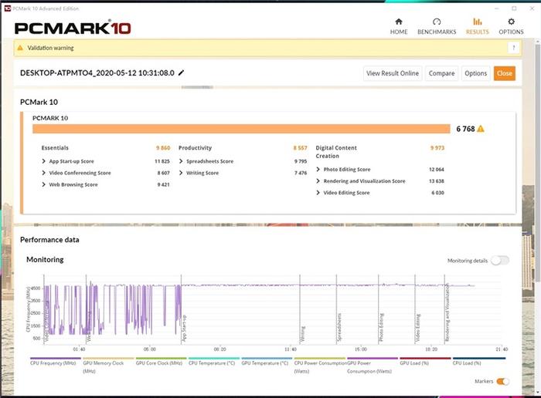This screenshot has width=541, height=398.
Task: Click the warning icon beside 6 768 score
Action: (x=481, y=129)
